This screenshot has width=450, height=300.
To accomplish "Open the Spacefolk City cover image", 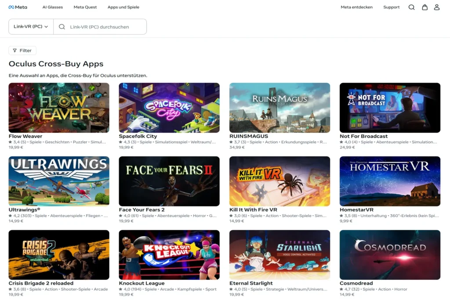I will coord(169,108).
